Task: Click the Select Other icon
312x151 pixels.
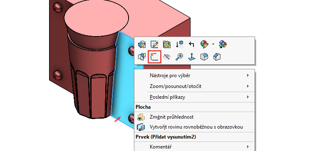Action: (x=142, y=57)
